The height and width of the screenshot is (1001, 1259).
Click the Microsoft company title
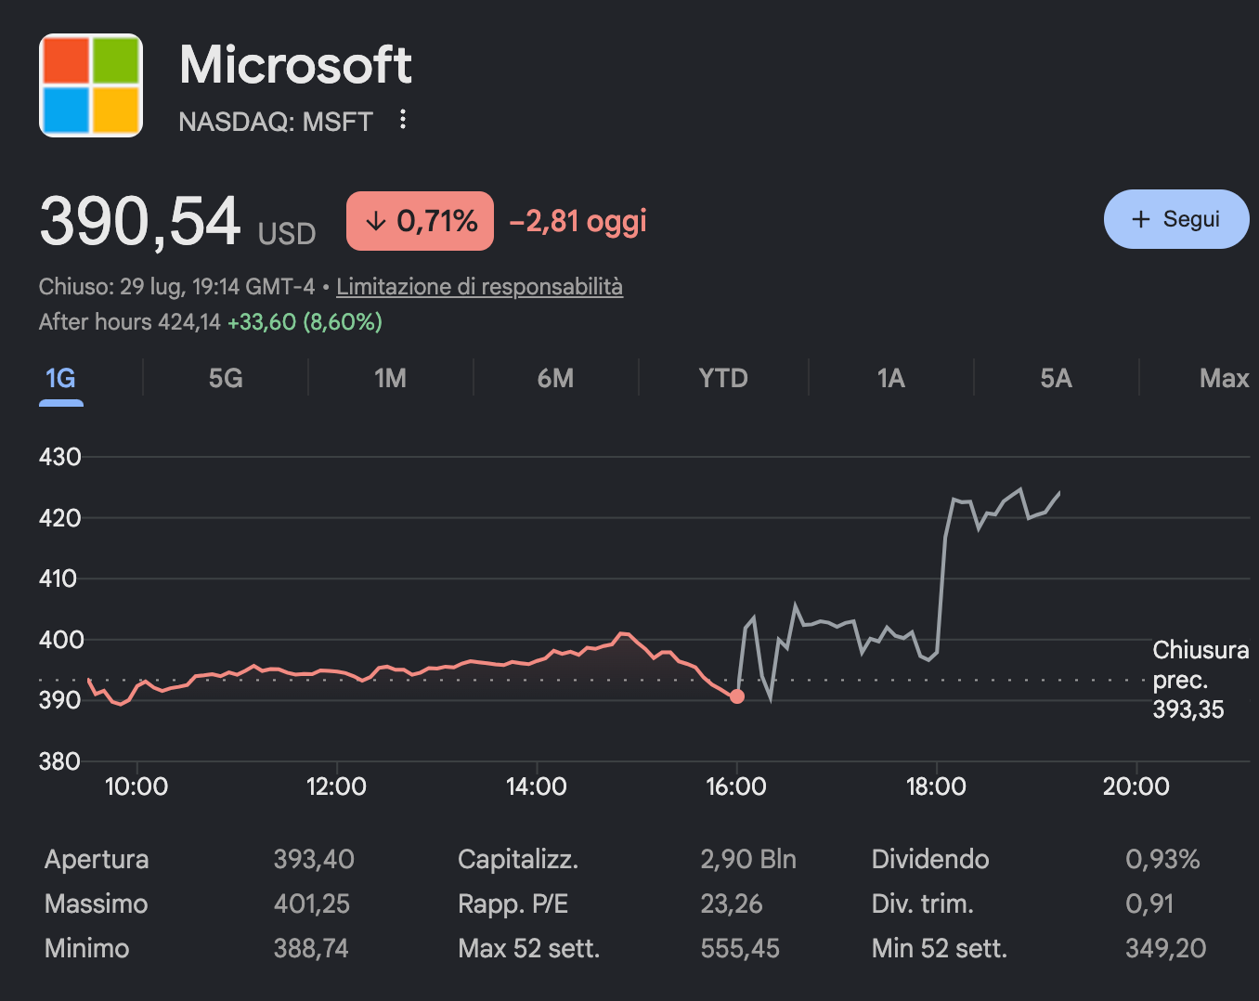tap(295, 65)
